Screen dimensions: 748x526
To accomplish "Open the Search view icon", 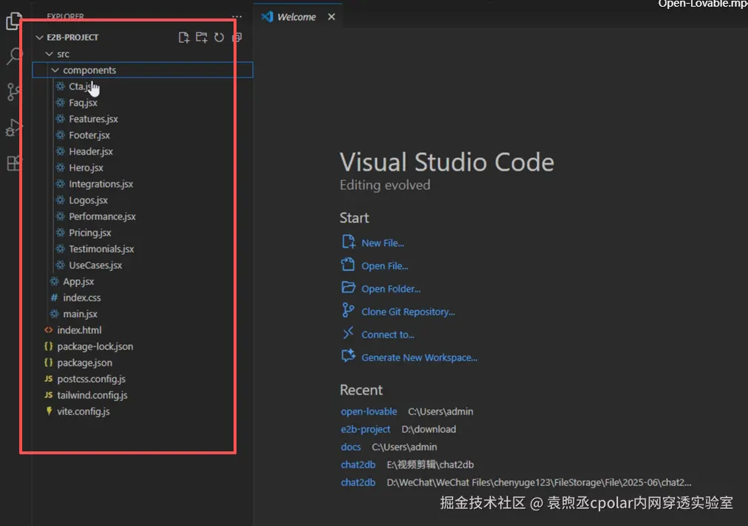I will point(14,56).
